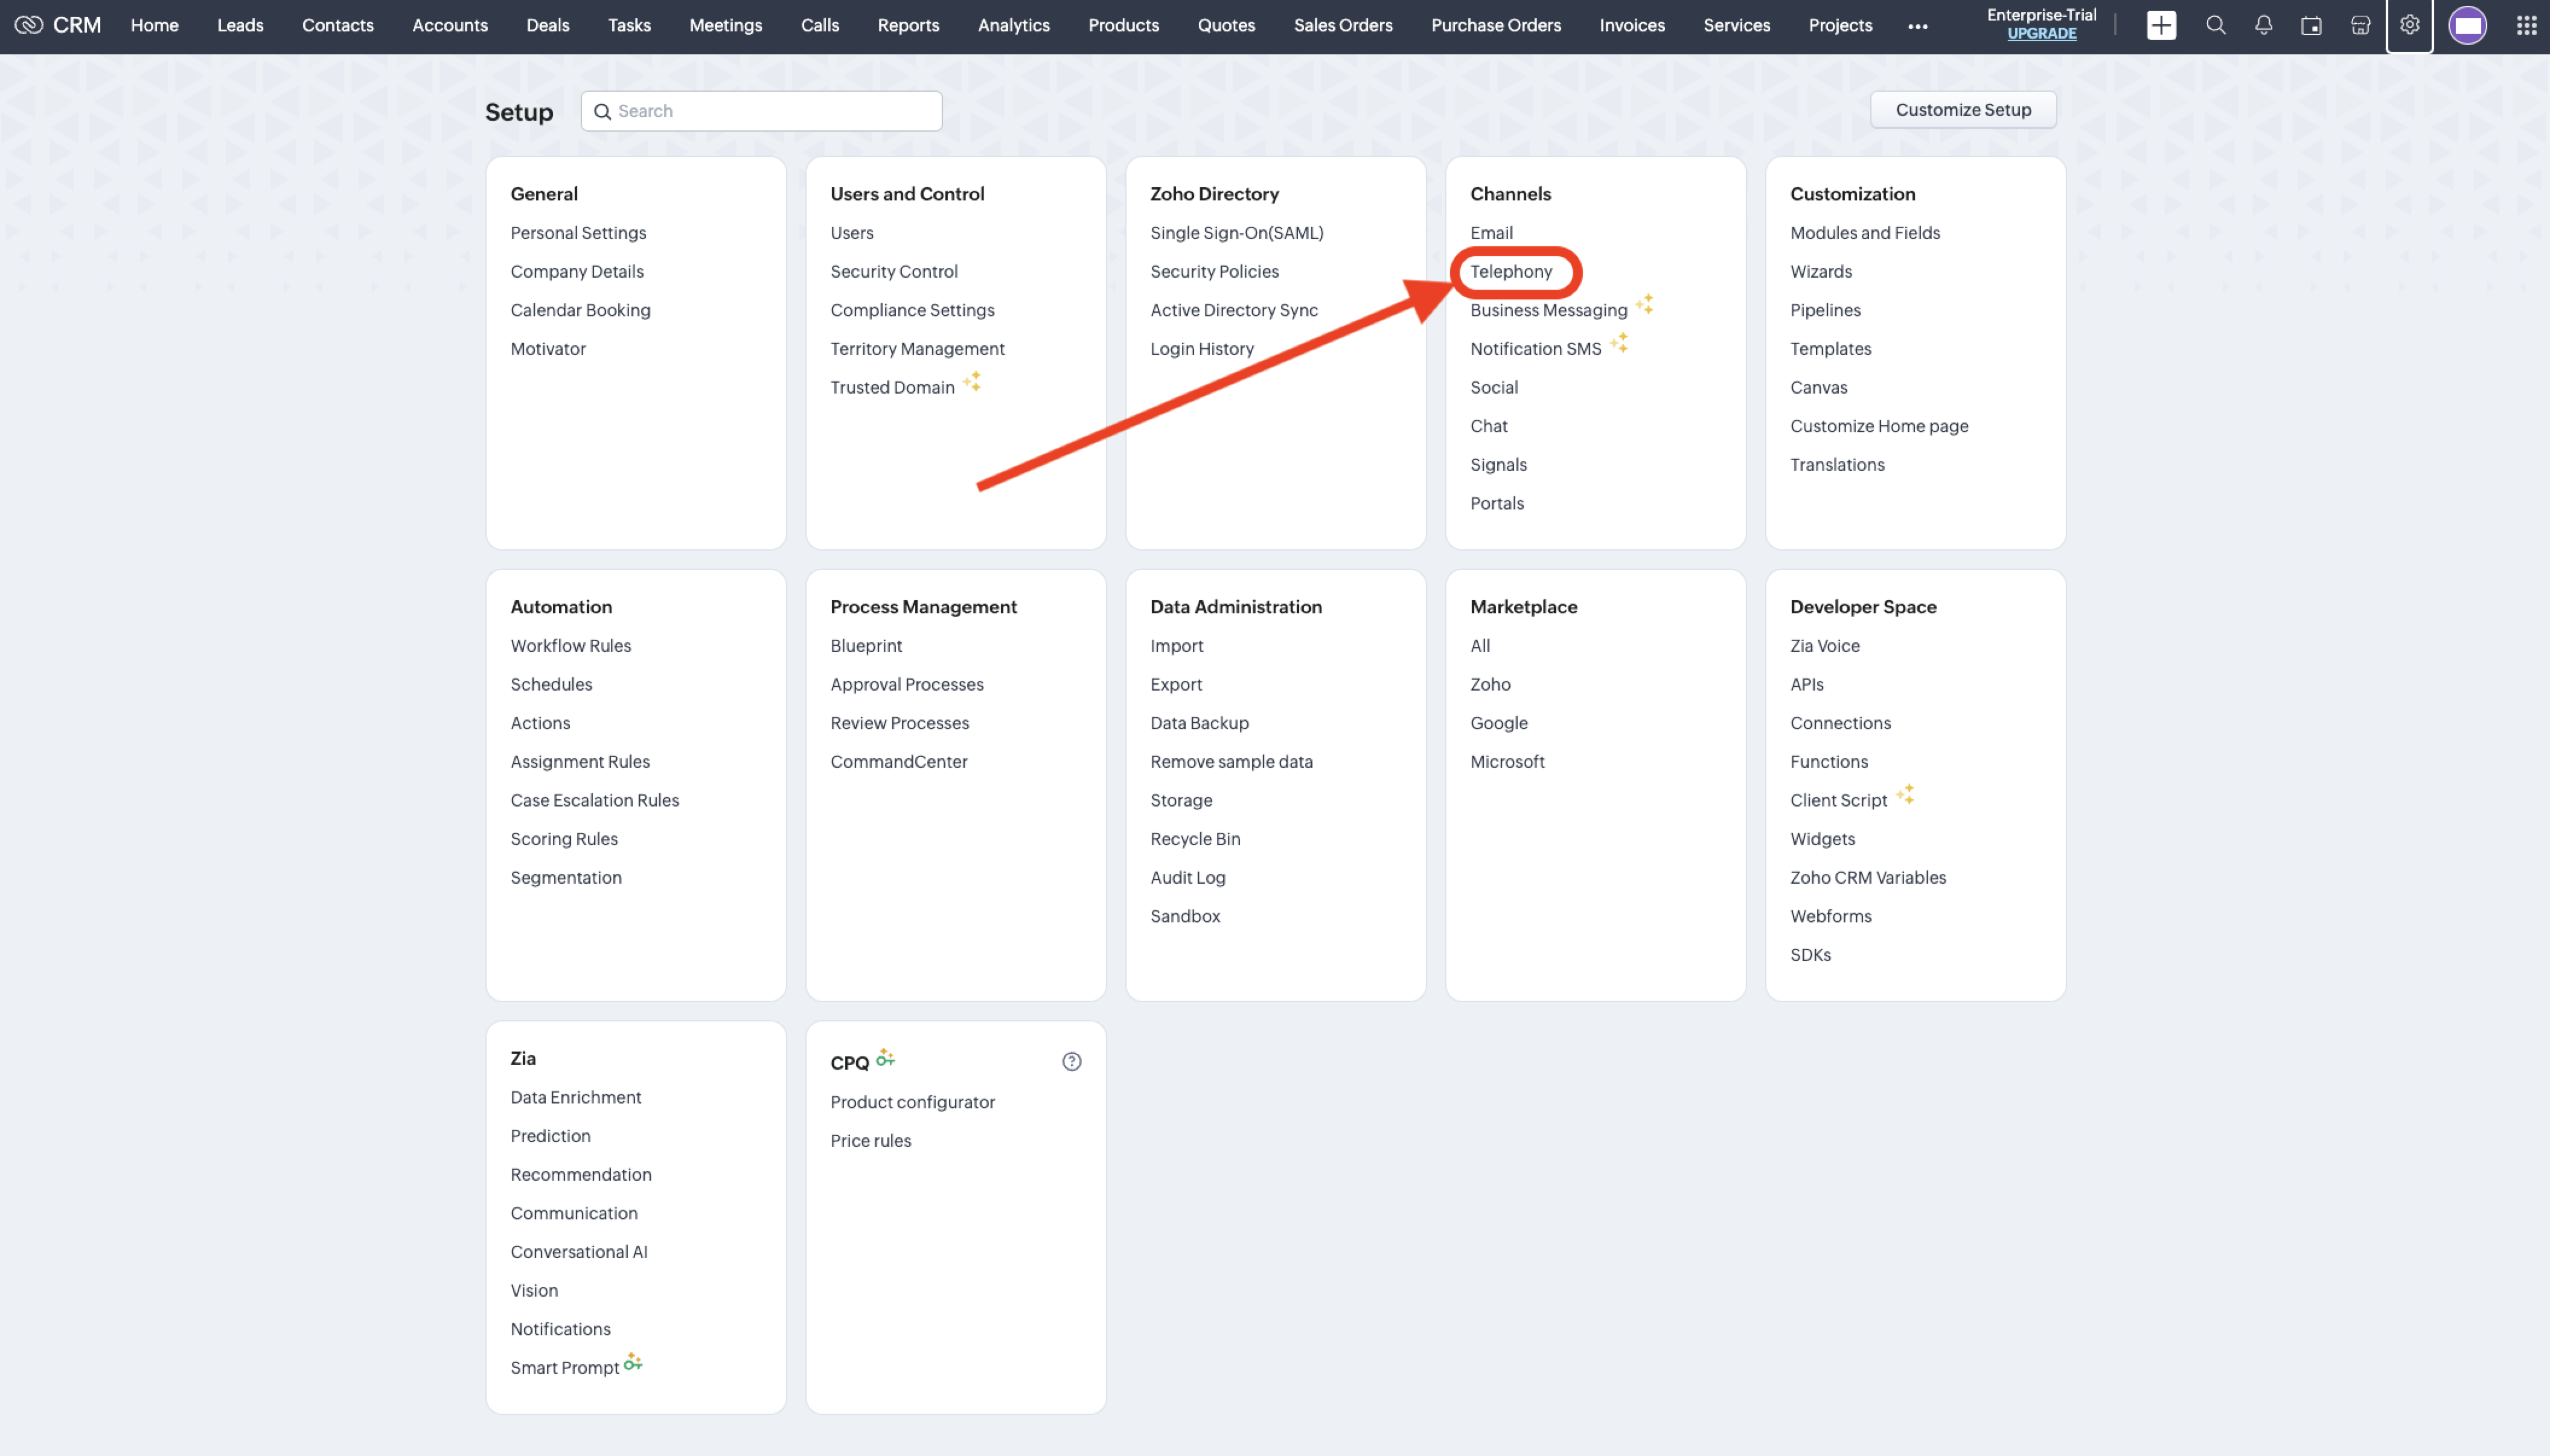Open Price rules
The height and width of the screenshot is (1456, 2550).
870,1140
